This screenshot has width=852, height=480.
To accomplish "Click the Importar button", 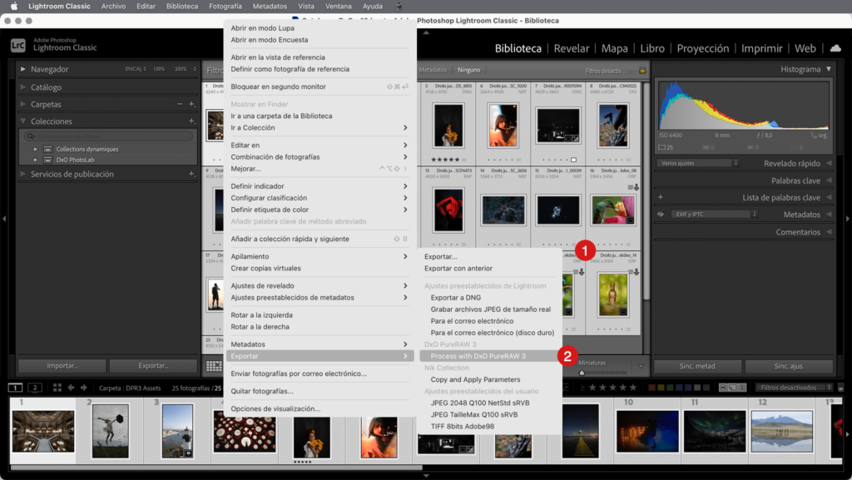I will (x=62, y=366).
